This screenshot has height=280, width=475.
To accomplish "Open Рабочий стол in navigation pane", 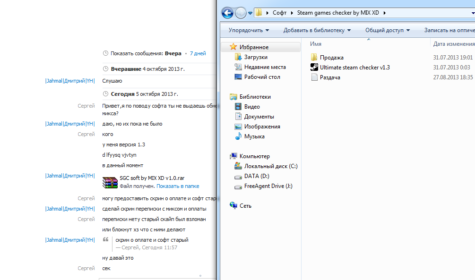I will 262,77.
